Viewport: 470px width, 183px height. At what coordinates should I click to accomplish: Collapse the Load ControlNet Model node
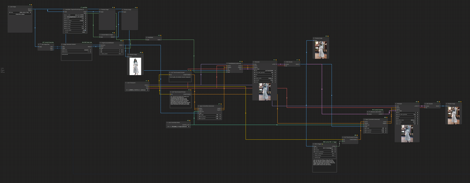pos(167,122)
